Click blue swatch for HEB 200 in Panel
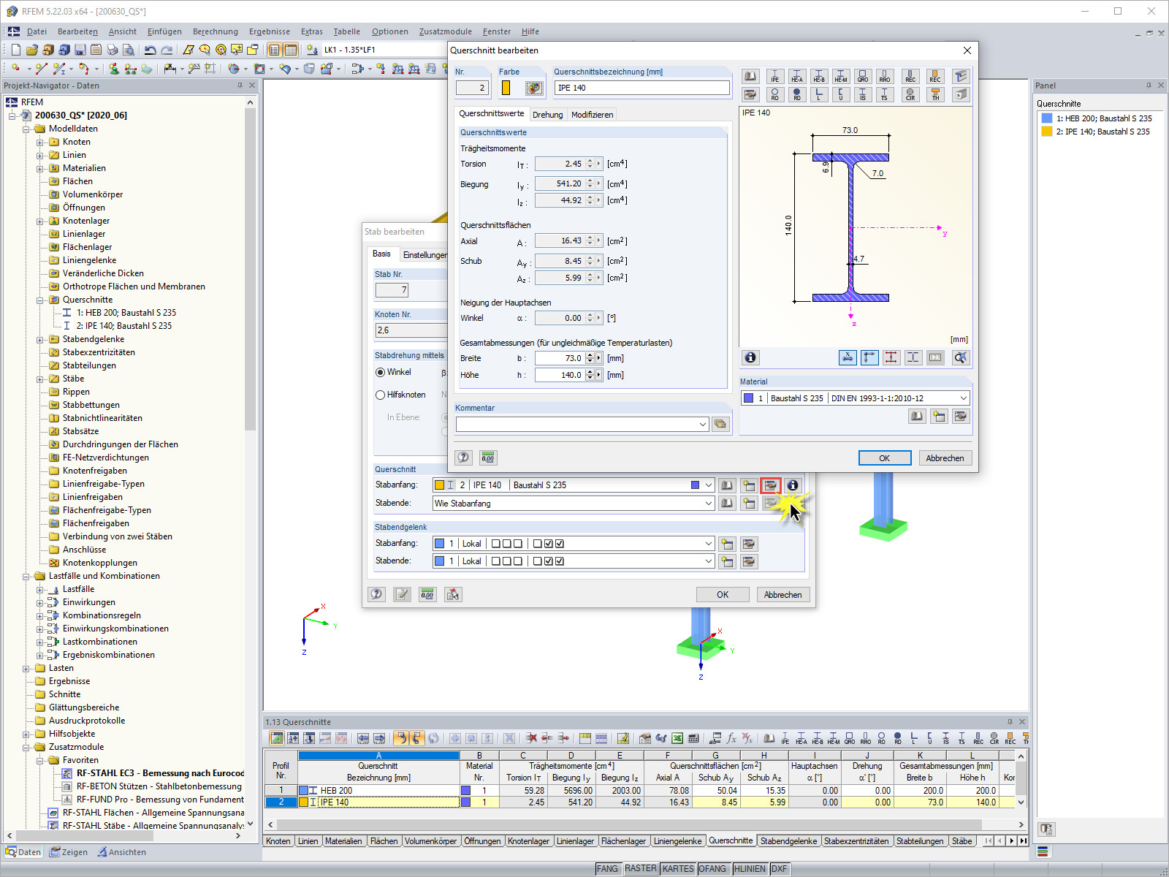The height and width of the screenshot is (877, 1169). (x=1047, y=118)
